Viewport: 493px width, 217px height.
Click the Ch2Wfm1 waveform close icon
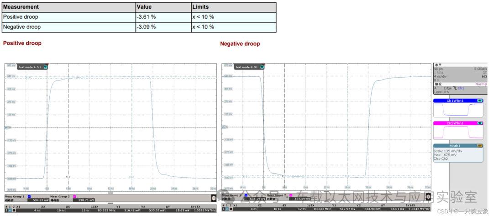[x=480, y=123]
